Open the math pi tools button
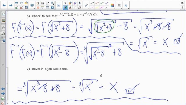186x105 pixels. tap(59, 5)
